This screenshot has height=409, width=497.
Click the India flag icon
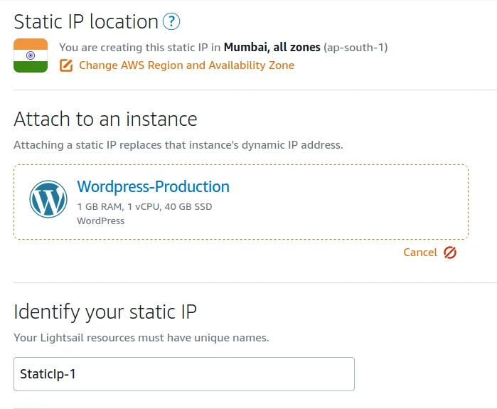pos(31,55)
